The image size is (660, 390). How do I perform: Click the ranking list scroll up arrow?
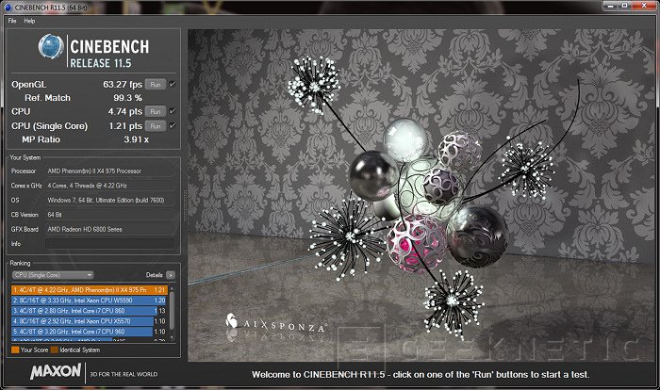tap(172, 288)
